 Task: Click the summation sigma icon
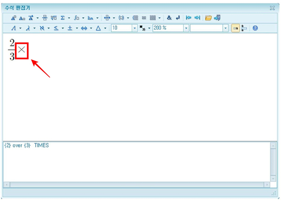point(63,18)
